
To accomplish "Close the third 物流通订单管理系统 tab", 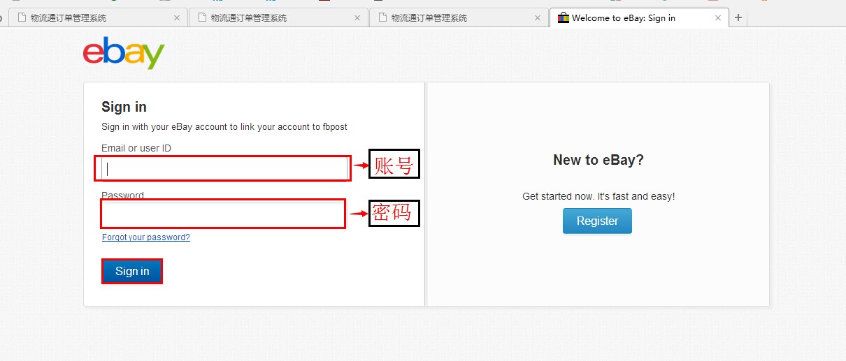I will (537, 18).
